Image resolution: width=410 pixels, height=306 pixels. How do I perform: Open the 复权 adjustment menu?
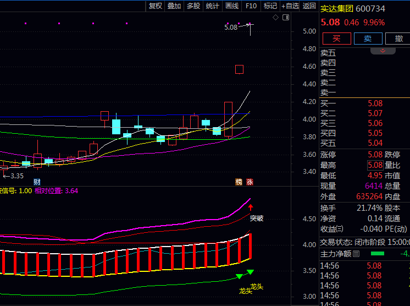[x=156, y=6]
